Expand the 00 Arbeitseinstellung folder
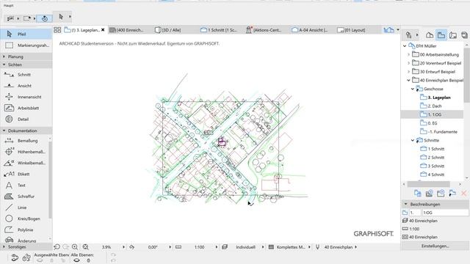Screen dimensions: 470x264 coord(408,54)
